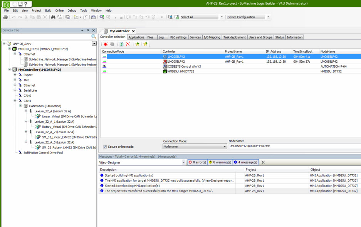Select Started downloading HMI application(s) message
Image resolution: width=361 pixels, height=227 pixels.
132,186
